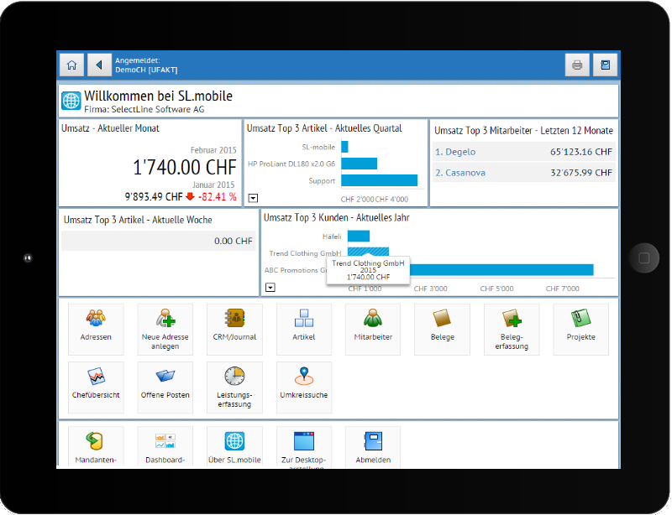Open Projekte tile

[x=580, y=329]
